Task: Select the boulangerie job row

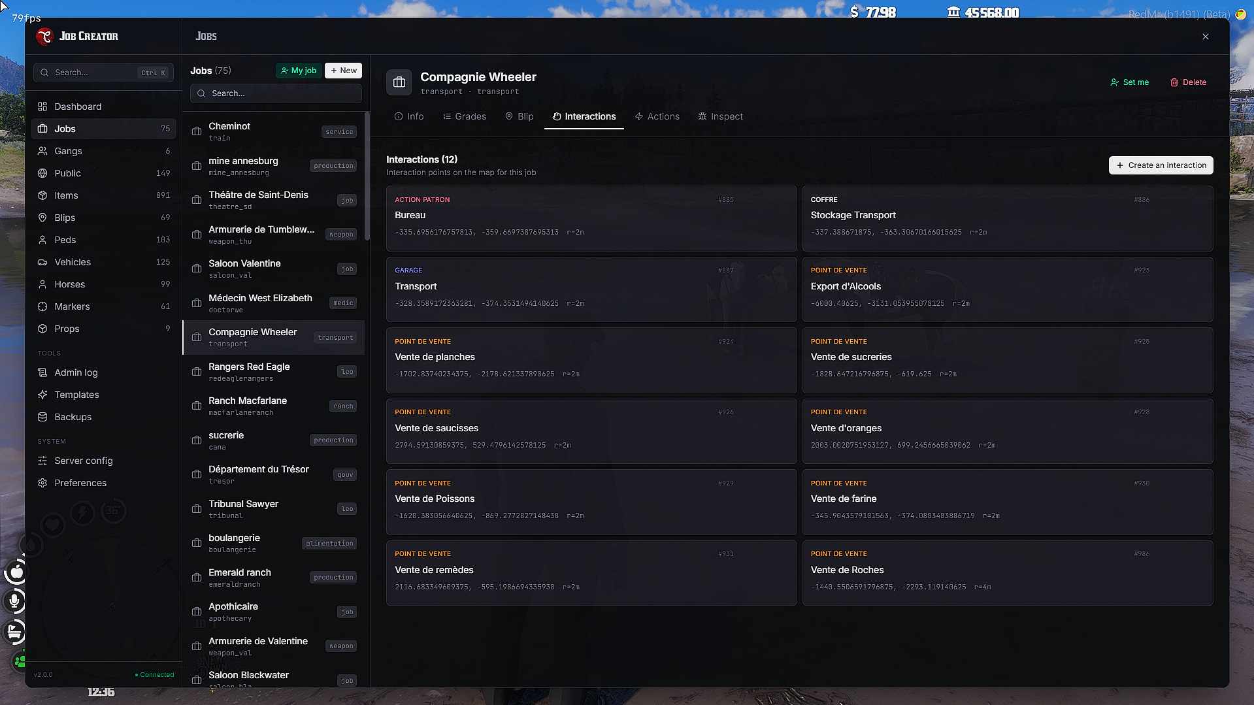Action: 274,543
